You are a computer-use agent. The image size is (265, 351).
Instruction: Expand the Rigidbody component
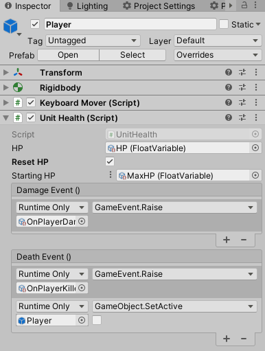(x=5, y=87)
